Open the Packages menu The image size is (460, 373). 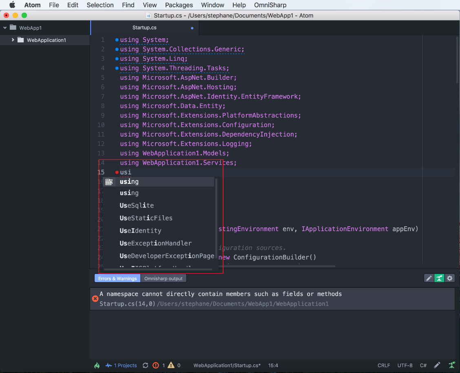pyautogui.click(x=179, y=5)
